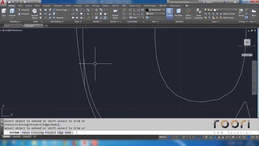
Task: Expand the Extract Edges dropdown arrow
Action: tap(69, 10)
